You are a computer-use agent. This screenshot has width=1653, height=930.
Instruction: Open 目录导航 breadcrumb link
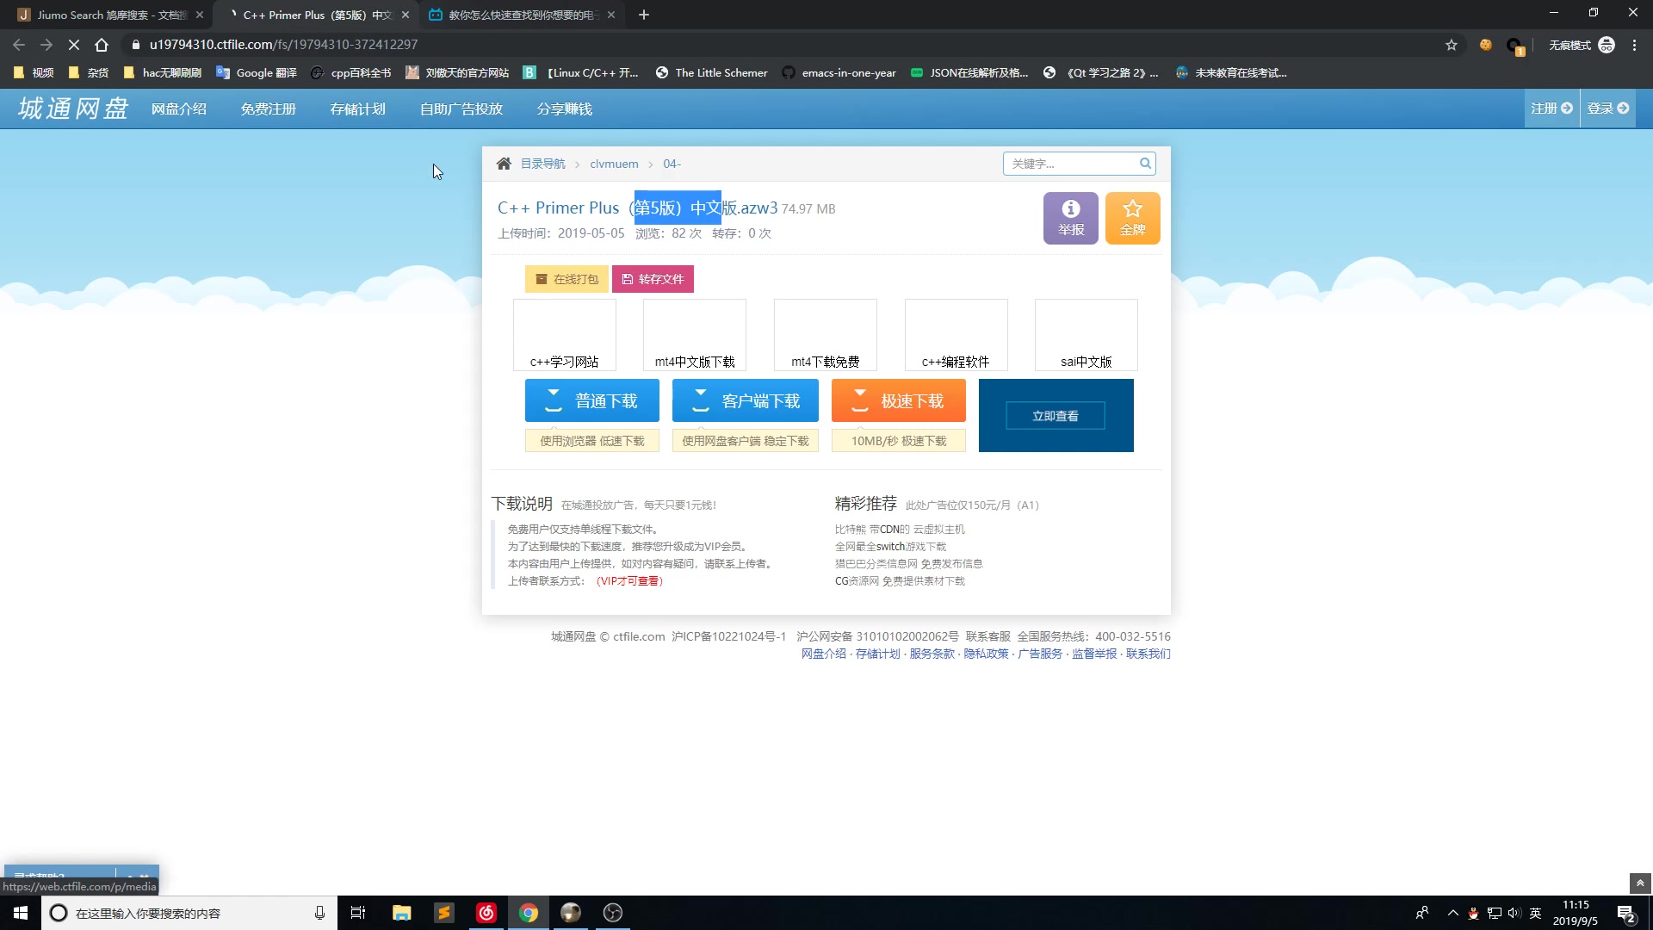click(543, 164)
